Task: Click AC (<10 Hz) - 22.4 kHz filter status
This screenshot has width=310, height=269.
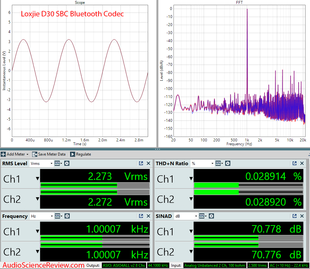Action: pos(289,265)
